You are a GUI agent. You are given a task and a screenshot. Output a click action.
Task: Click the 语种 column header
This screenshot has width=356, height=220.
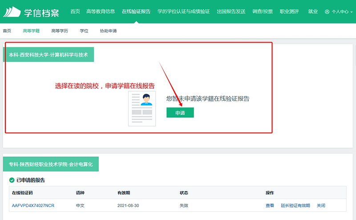(80, 193)
